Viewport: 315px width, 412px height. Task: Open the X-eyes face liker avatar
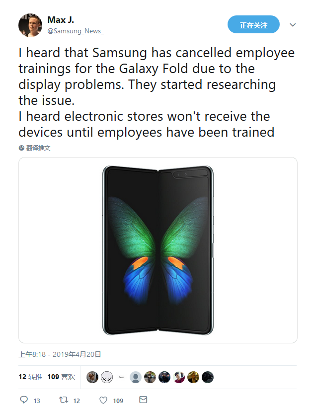pos(107,377)
